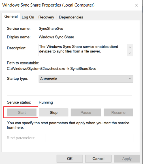Click the Windows Sync Share display name text

56,37
